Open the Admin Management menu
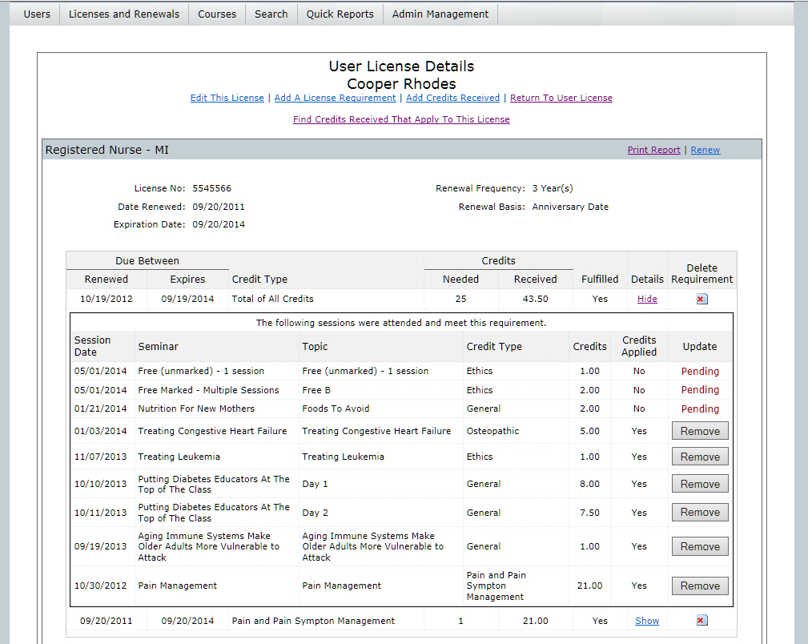 pos(440,14)
